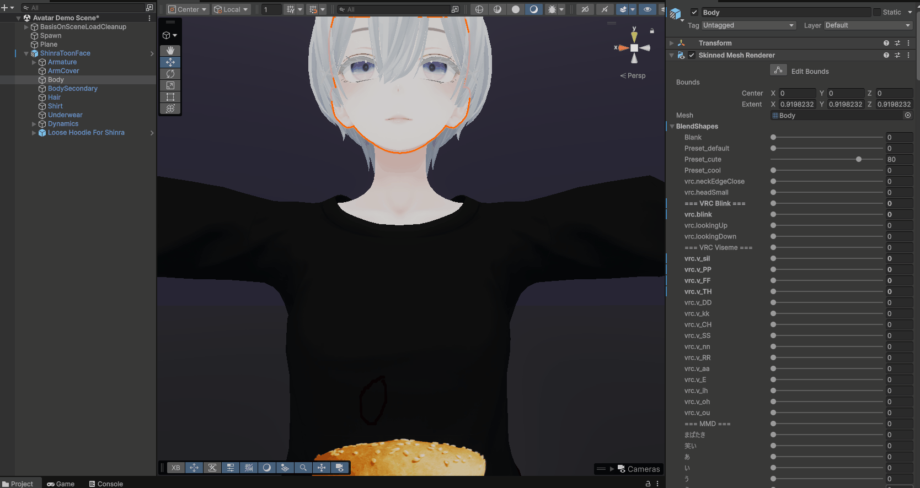Click the magnifier search overlay icon

click(303, 468)
